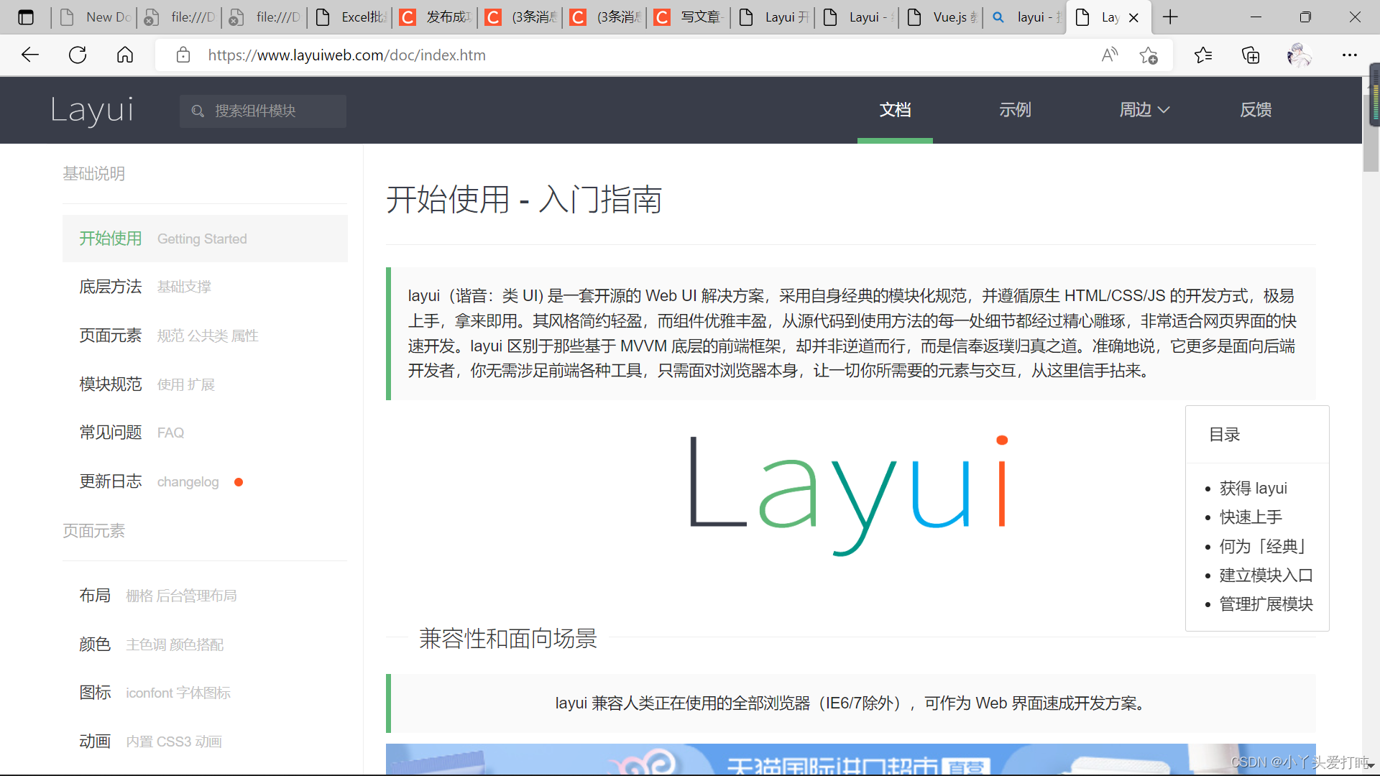Open a new browser tab with the plus icon
The image size is (1380, 776).
[x=1170, y=17]
